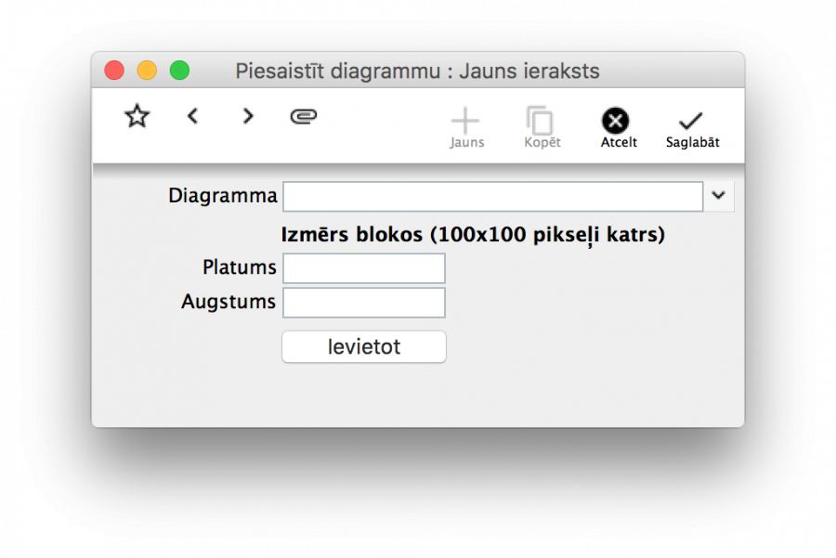Click the Saglabāt checkmark icon
The image size is (836, 558).
691,120
